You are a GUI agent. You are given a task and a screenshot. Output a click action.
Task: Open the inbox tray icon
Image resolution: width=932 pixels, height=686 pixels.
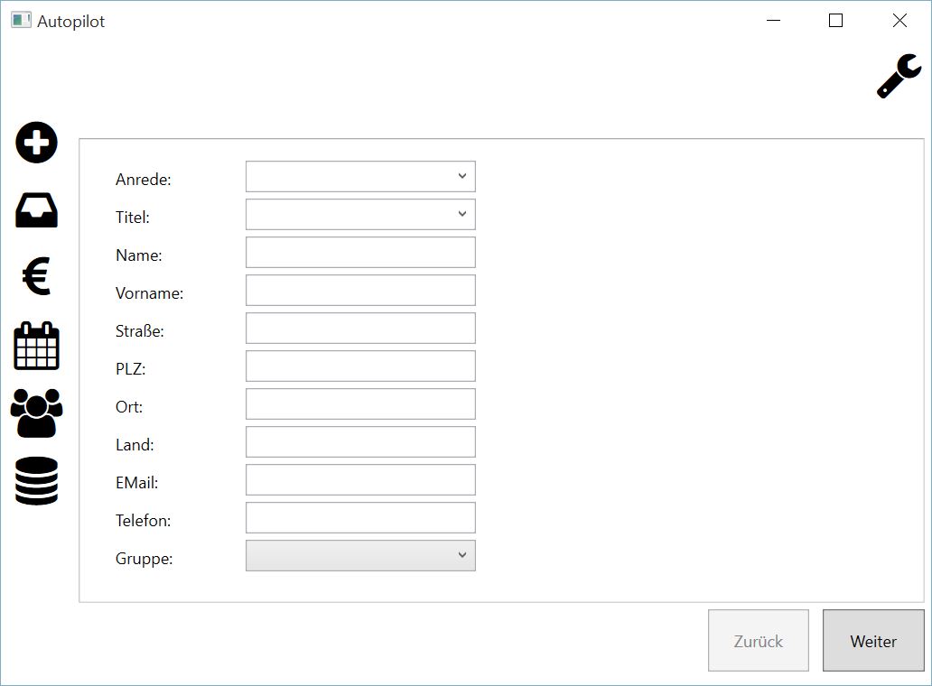(36, 210)
